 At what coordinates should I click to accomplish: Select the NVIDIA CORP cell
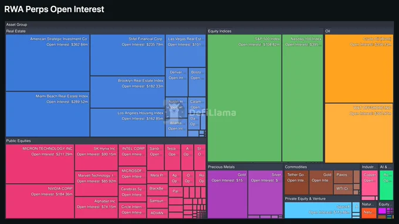[x=40, y=201]
